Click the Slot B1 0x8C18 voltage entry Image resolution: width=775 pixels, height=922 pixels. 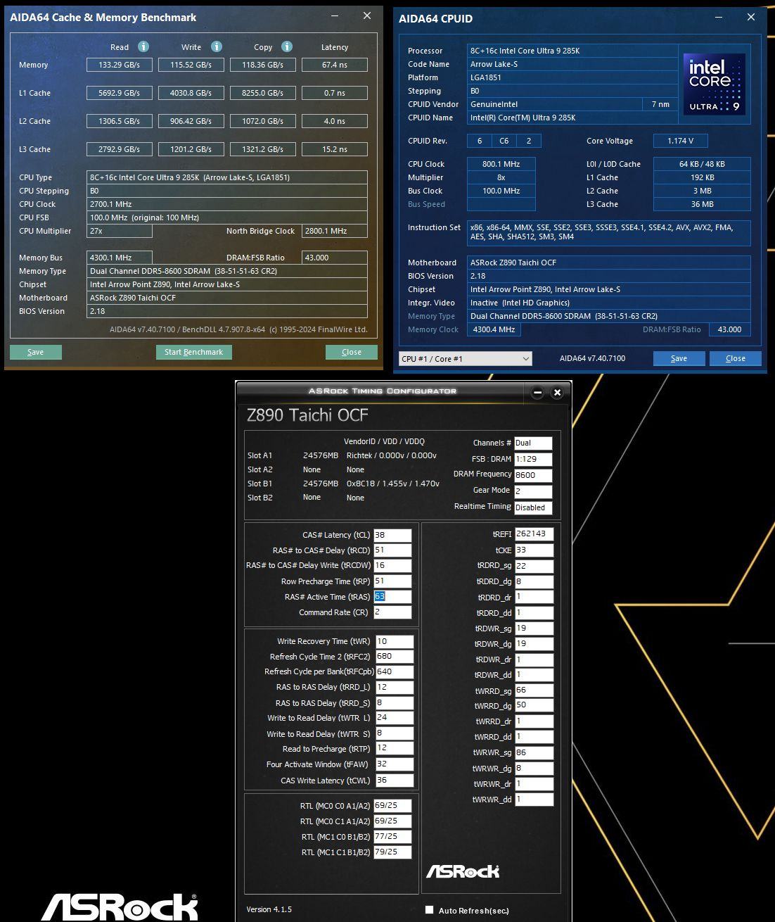pos(393,484)
